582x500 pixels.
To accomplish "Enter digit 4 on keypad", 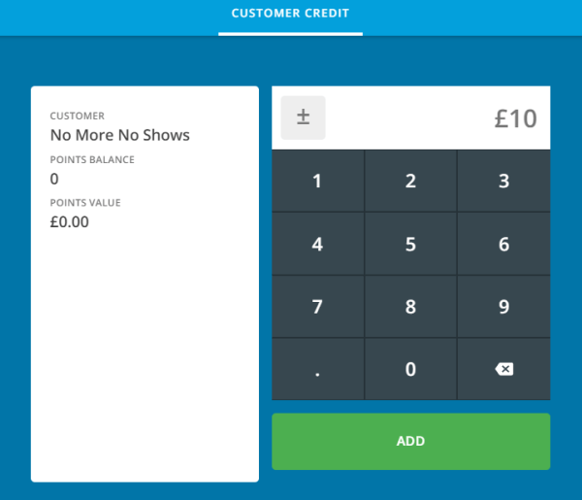I will (x=317, y=245).
